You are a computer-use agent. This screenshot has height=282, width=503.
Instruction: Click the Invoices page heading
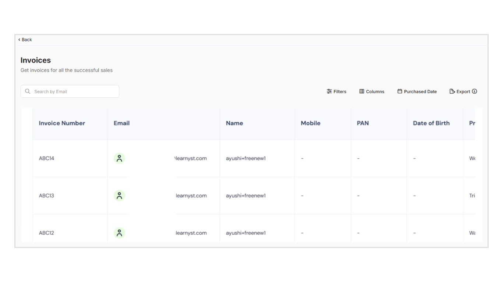pyautogui.click(x=36, y=60)
